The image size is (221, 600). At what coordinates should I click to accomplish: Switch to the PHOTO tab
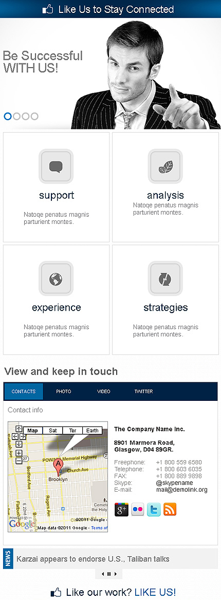64,392
